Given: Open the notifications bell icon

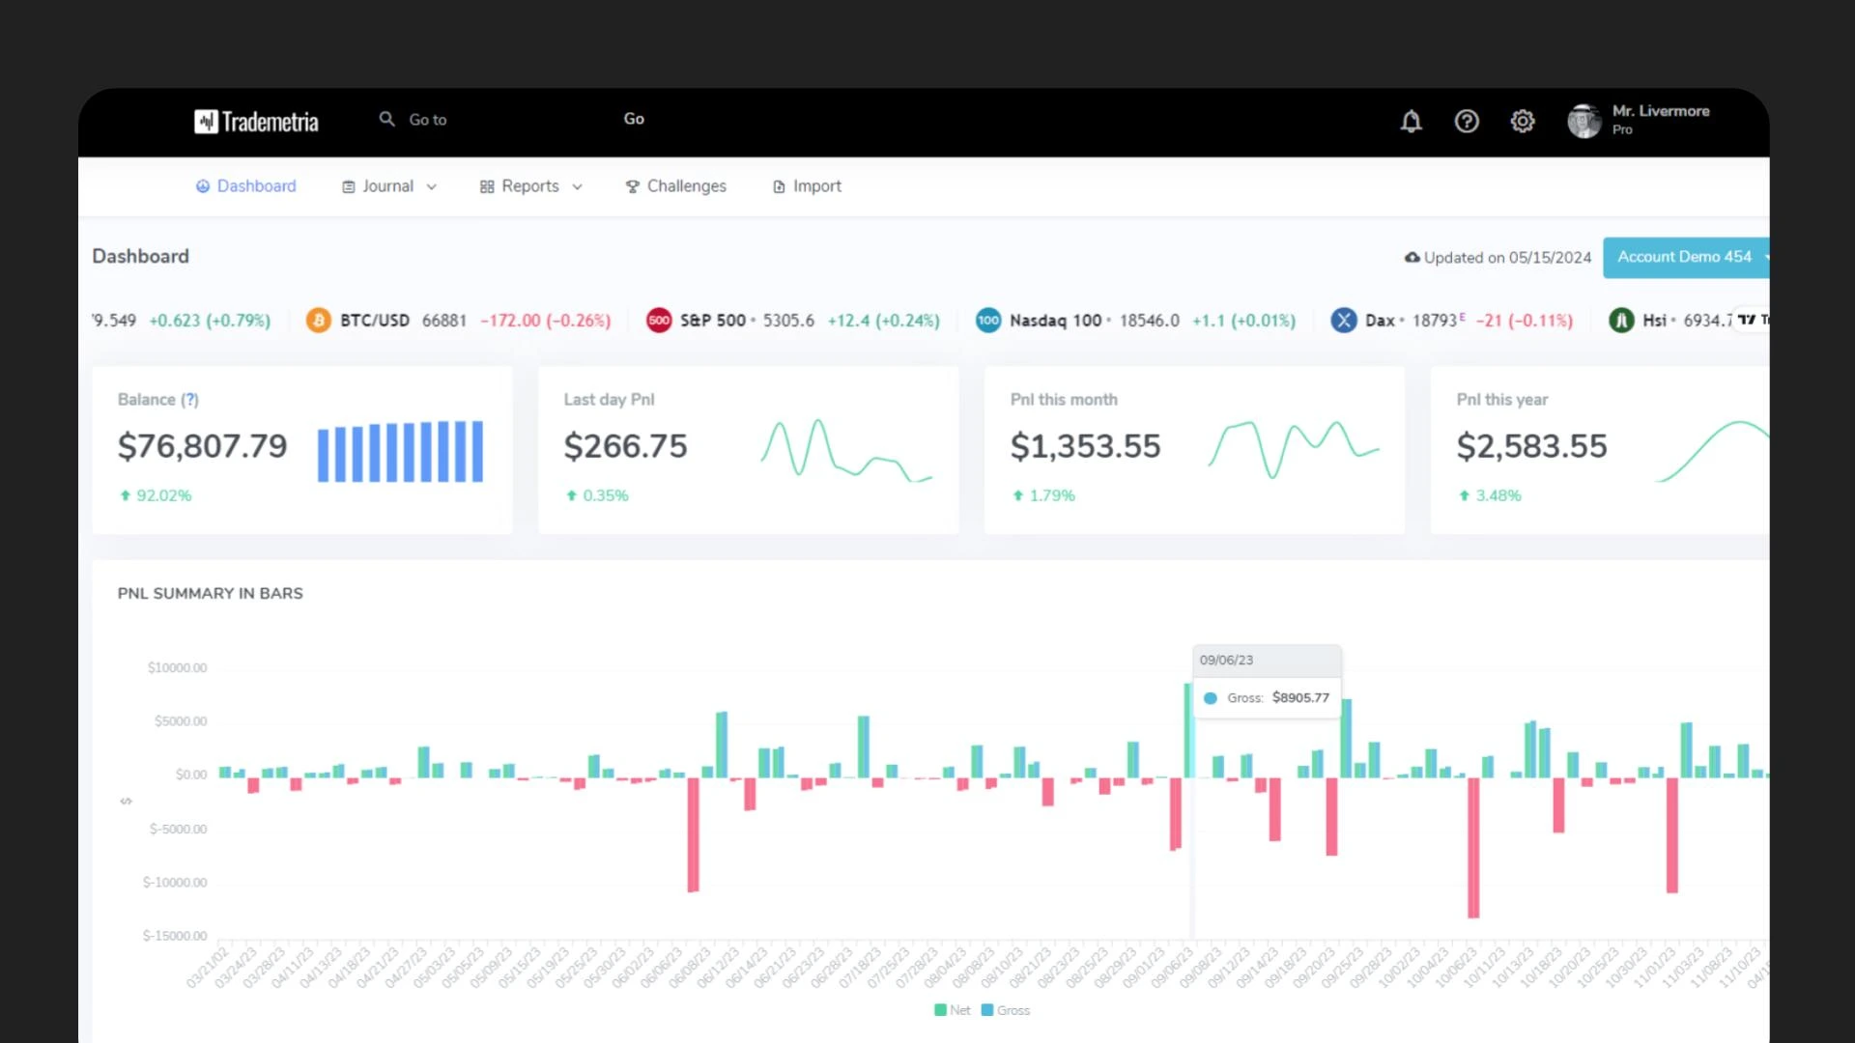Looking at the screenshot, I should coord(1411,122).
